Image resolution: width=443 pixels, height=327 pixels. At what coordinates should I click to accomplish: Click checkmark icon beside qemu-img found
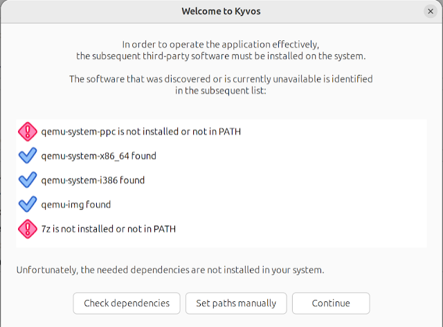28,204
